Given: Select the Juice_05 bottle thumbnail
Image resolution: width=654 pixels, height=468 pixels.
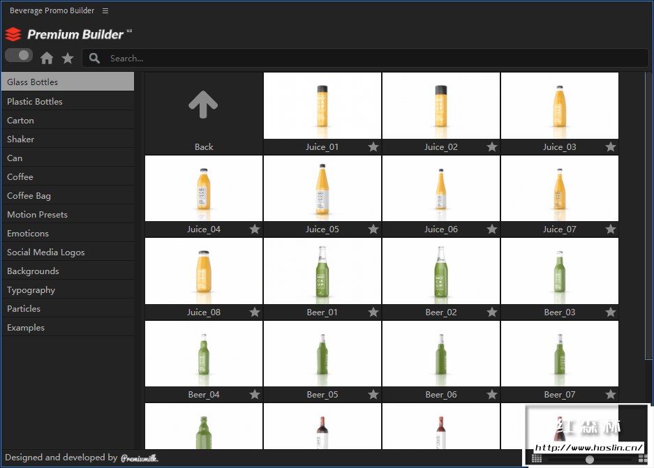Looking at the screenshot, I should 322,188.
